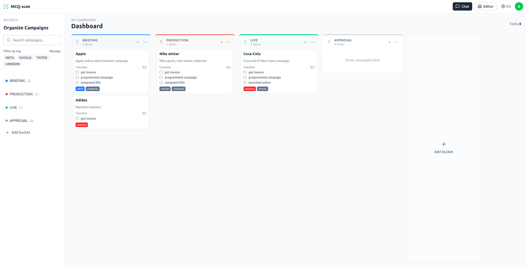This screenshot has height=267, width=526.
Task: Click the MCQ-scan logo icon
Action: click(6, 7)
